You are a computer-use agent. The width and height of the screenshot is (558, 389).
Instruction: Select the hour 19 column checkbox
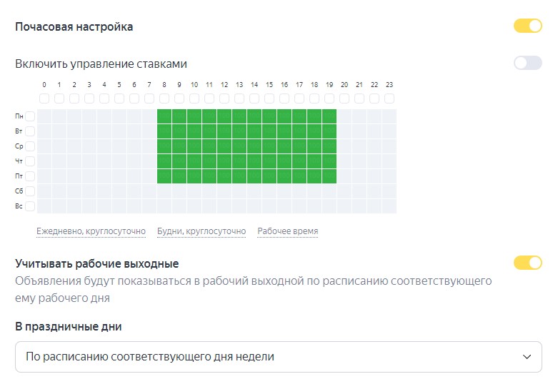(x=329, y=98)
